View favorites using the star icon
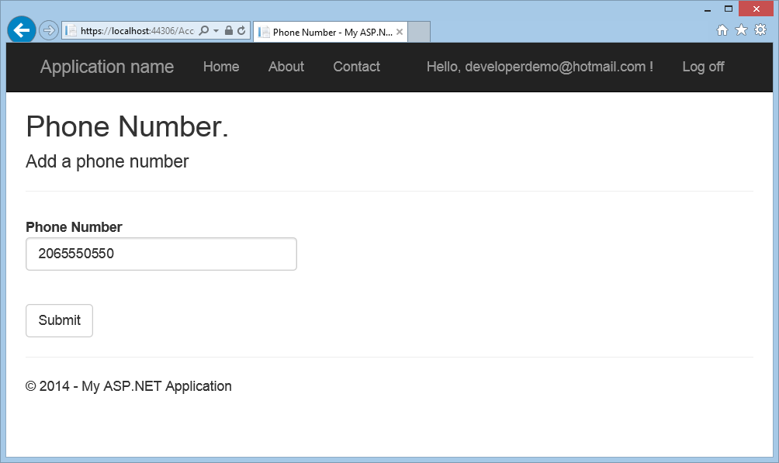Screen dimensions: 779x463 [741, 29]
